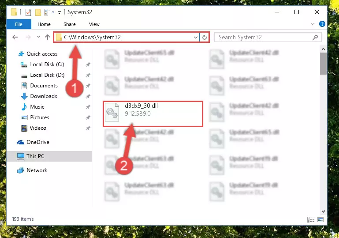The width and height of the screenshot is (339, 238).
Task: Go up one folder level
Action: tap(48, 37)
